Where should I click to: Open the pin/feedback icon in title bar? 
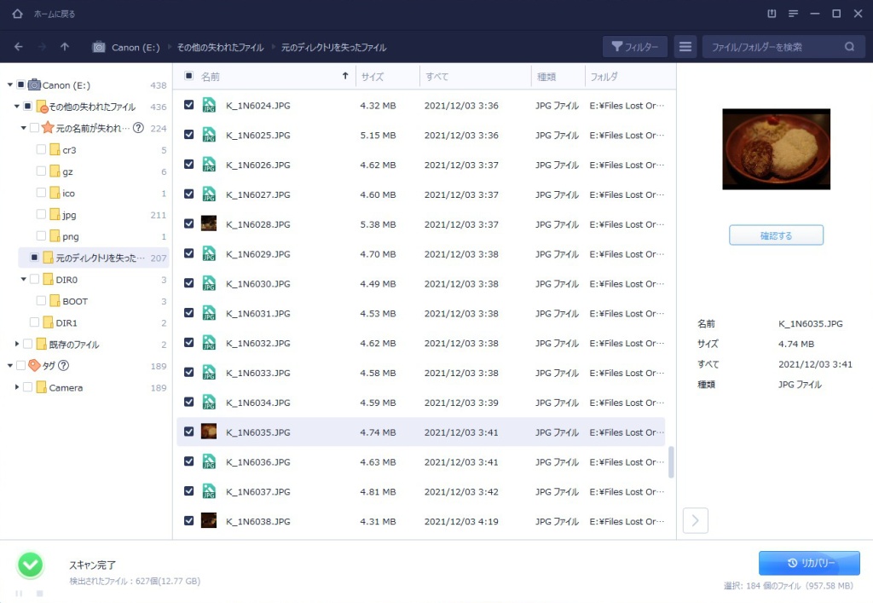tap(772, 14)
